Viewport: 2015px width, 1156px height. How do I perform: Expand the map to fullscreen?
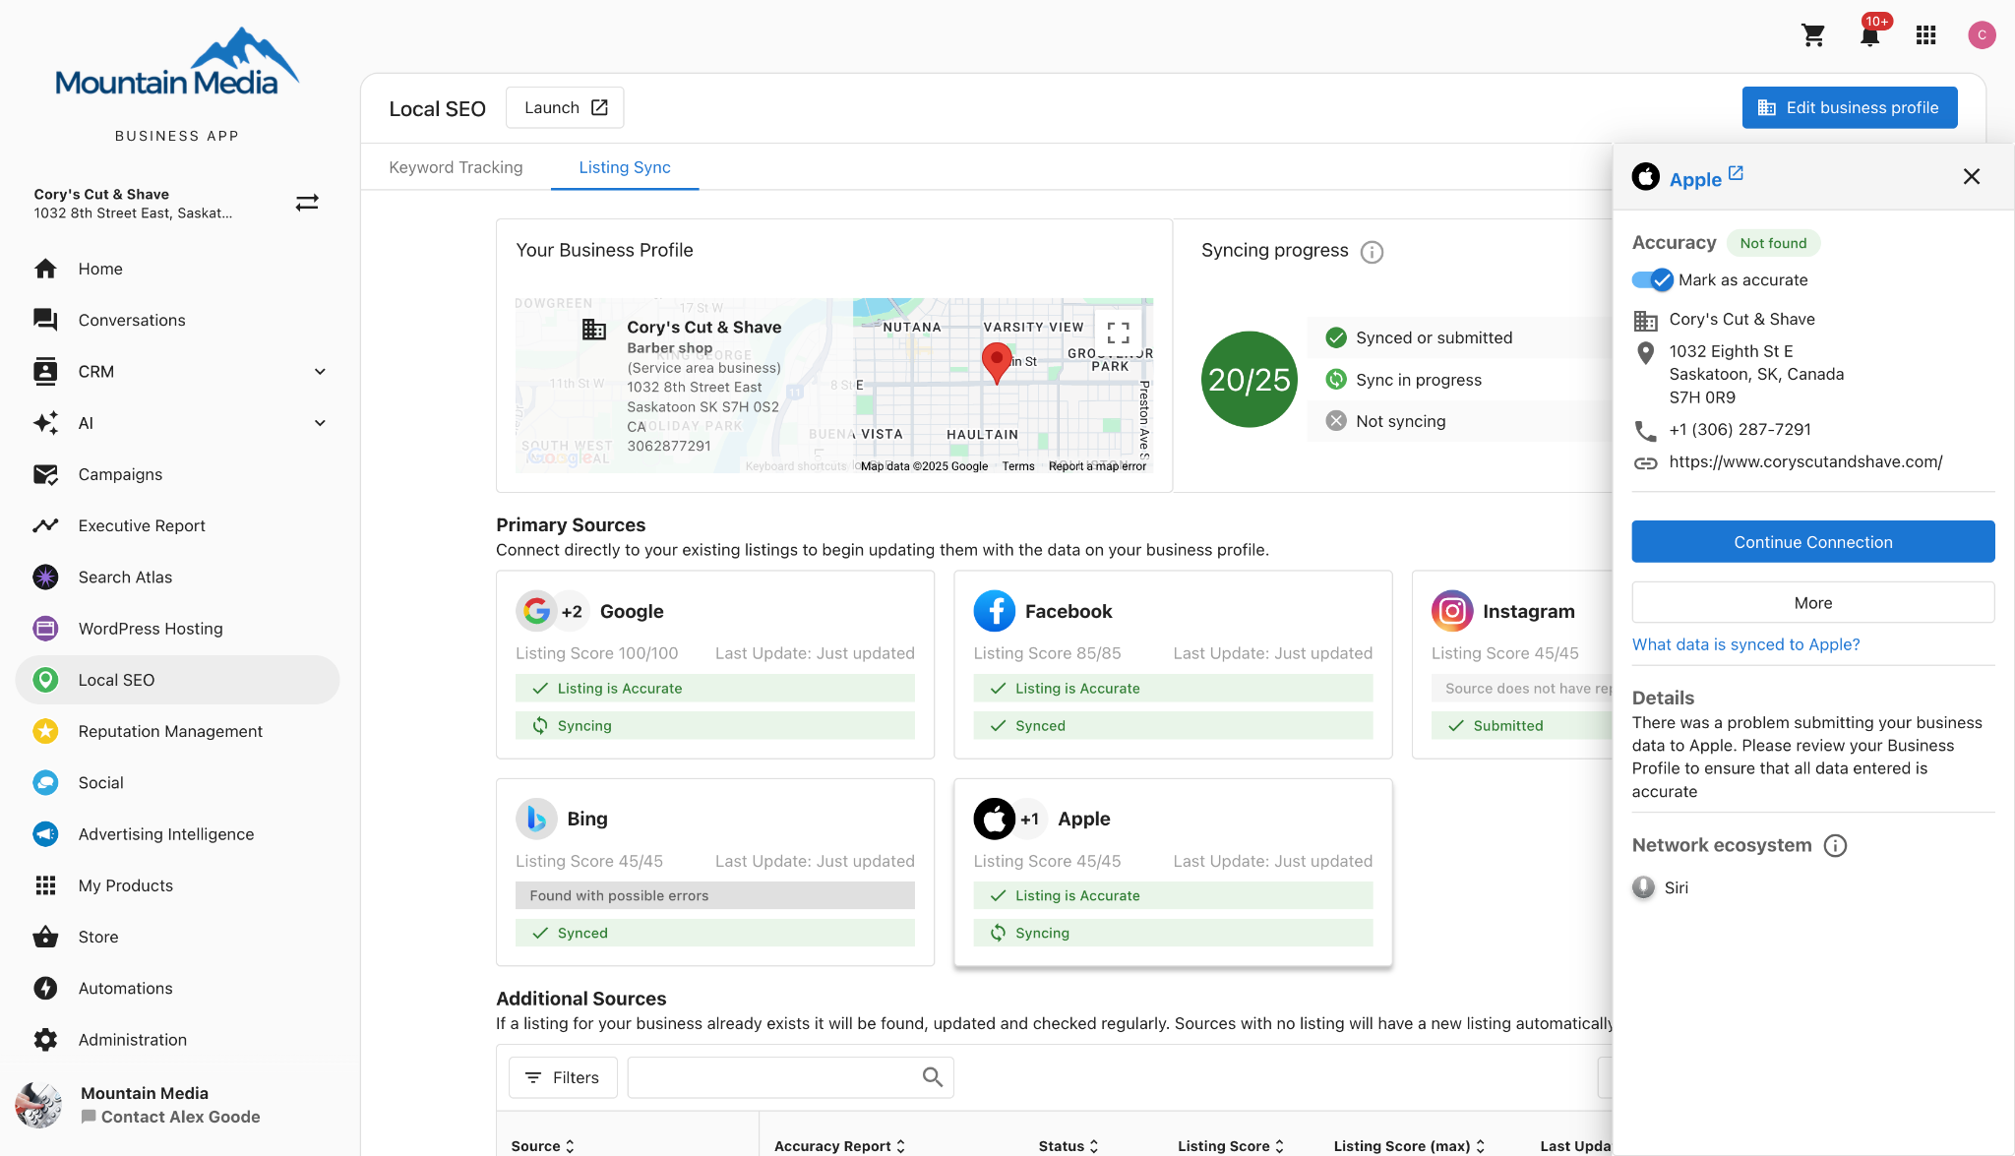[x=1118, y=332]
